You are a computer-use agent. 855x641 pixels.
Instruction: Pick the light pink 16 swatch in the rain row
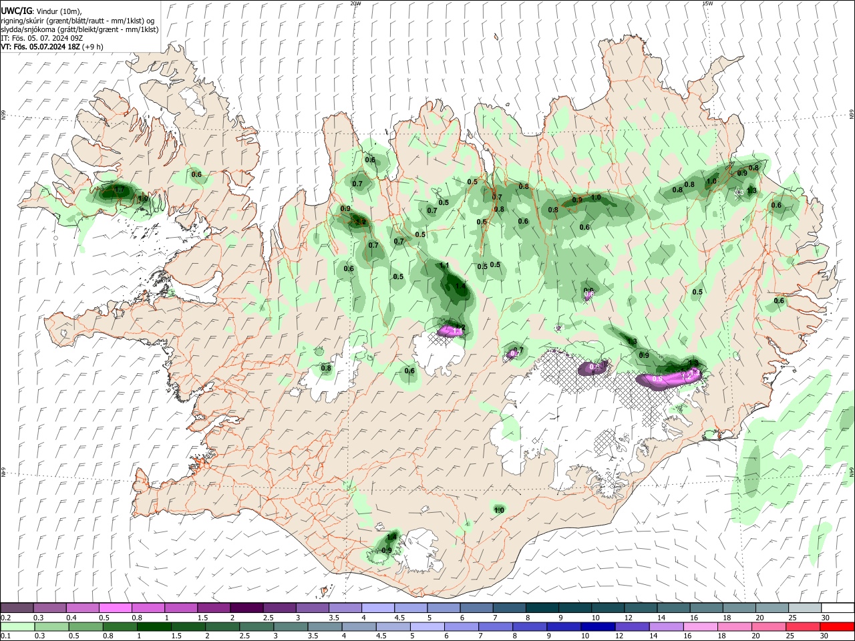(x=701, y=626)
